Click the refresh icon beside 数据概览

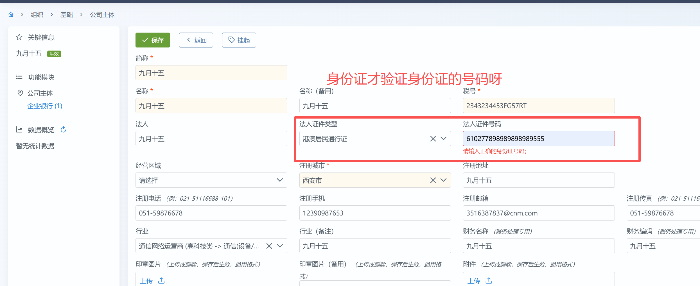click(x=64, y=130)
